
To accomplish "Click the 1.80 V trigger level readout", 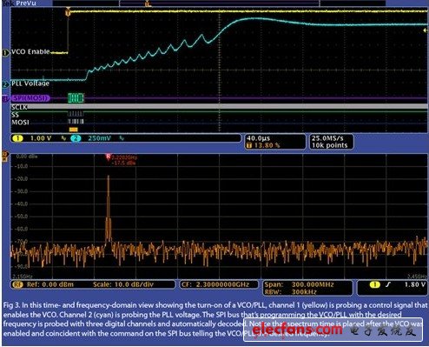I will tap(415, 284).
